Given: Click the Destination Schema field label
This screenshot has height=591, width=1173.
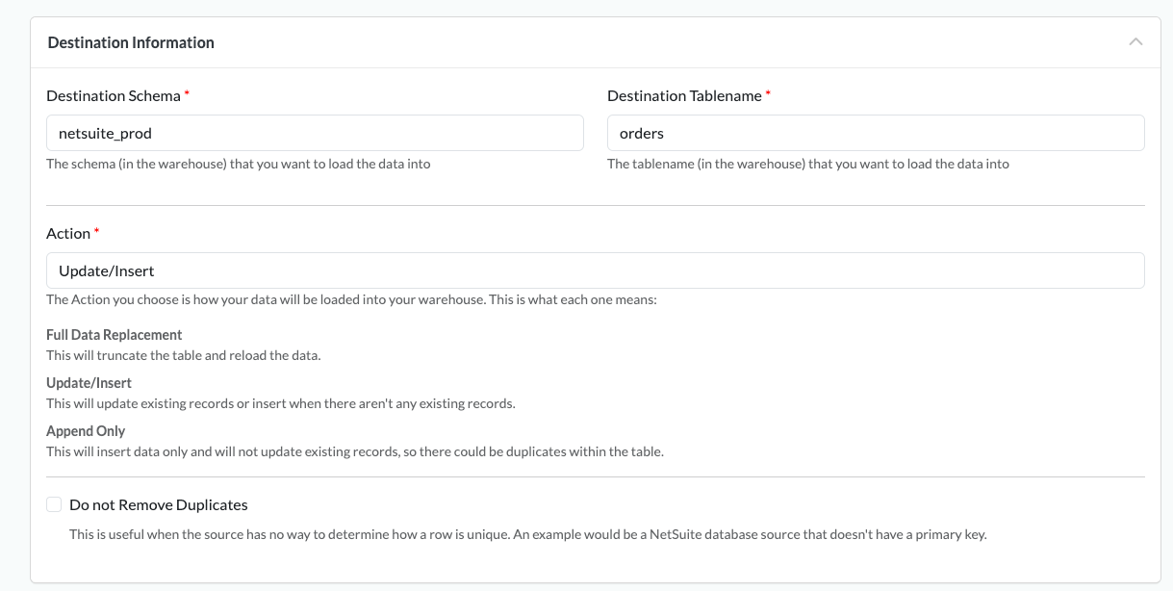Looking at the screenshot, I should tap(114, 96).
